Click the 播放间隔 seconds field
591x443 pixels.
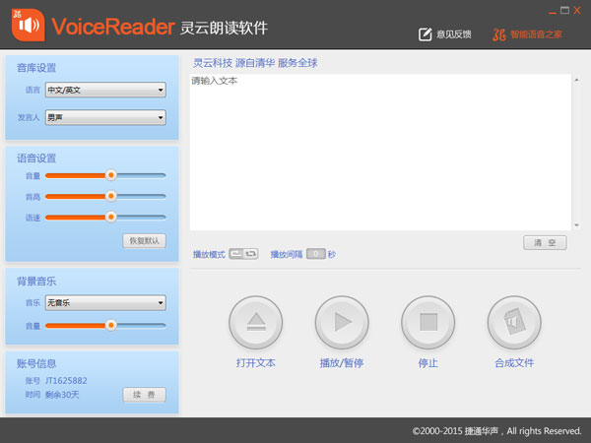pyautogui.click(x=316, y=254)
